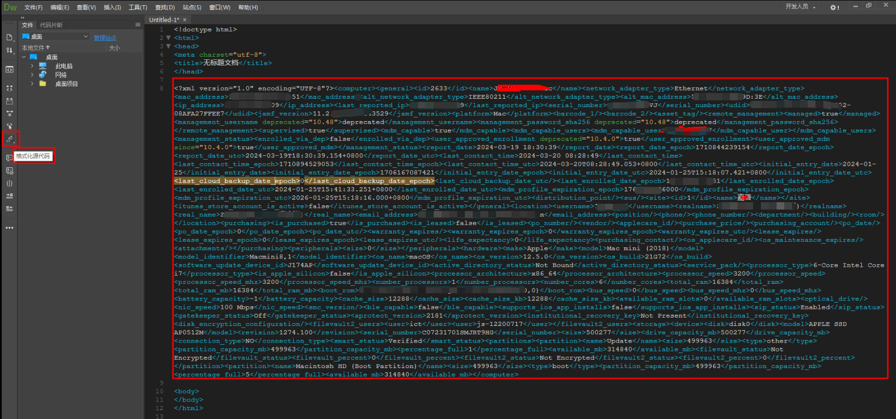Click the 大小 column header
The height and width of the screenshot is (419, 896).
tap(114, 48)
